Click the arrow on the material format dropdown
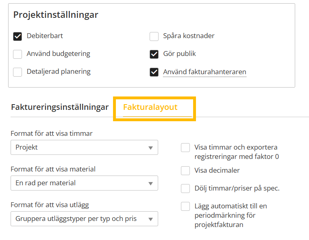Screen dimensions: 309x240 point(150,183)
